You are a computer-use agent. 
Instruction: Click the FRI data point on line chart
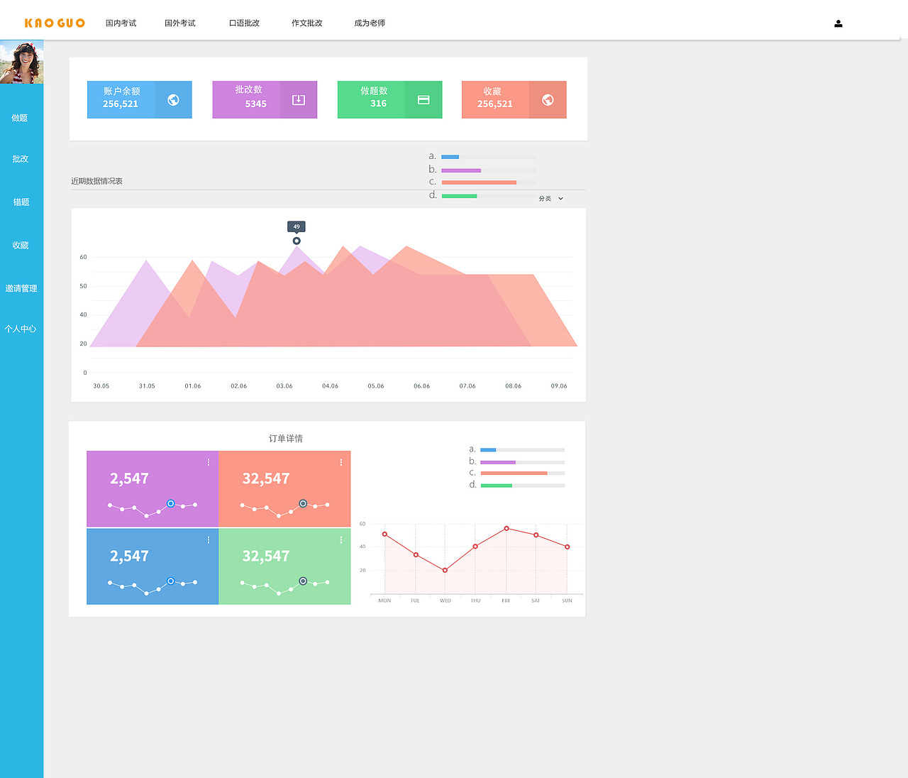coord(506,528)
